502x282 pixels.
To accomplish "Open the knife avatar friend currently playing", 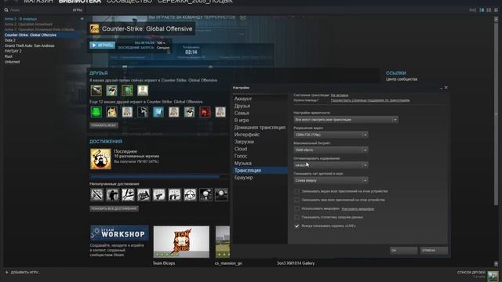I will [96, 91].
